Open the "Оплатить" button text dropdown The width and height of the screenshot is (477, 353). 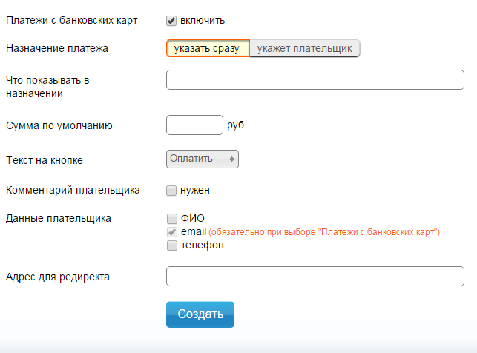[x=203, y=159]
